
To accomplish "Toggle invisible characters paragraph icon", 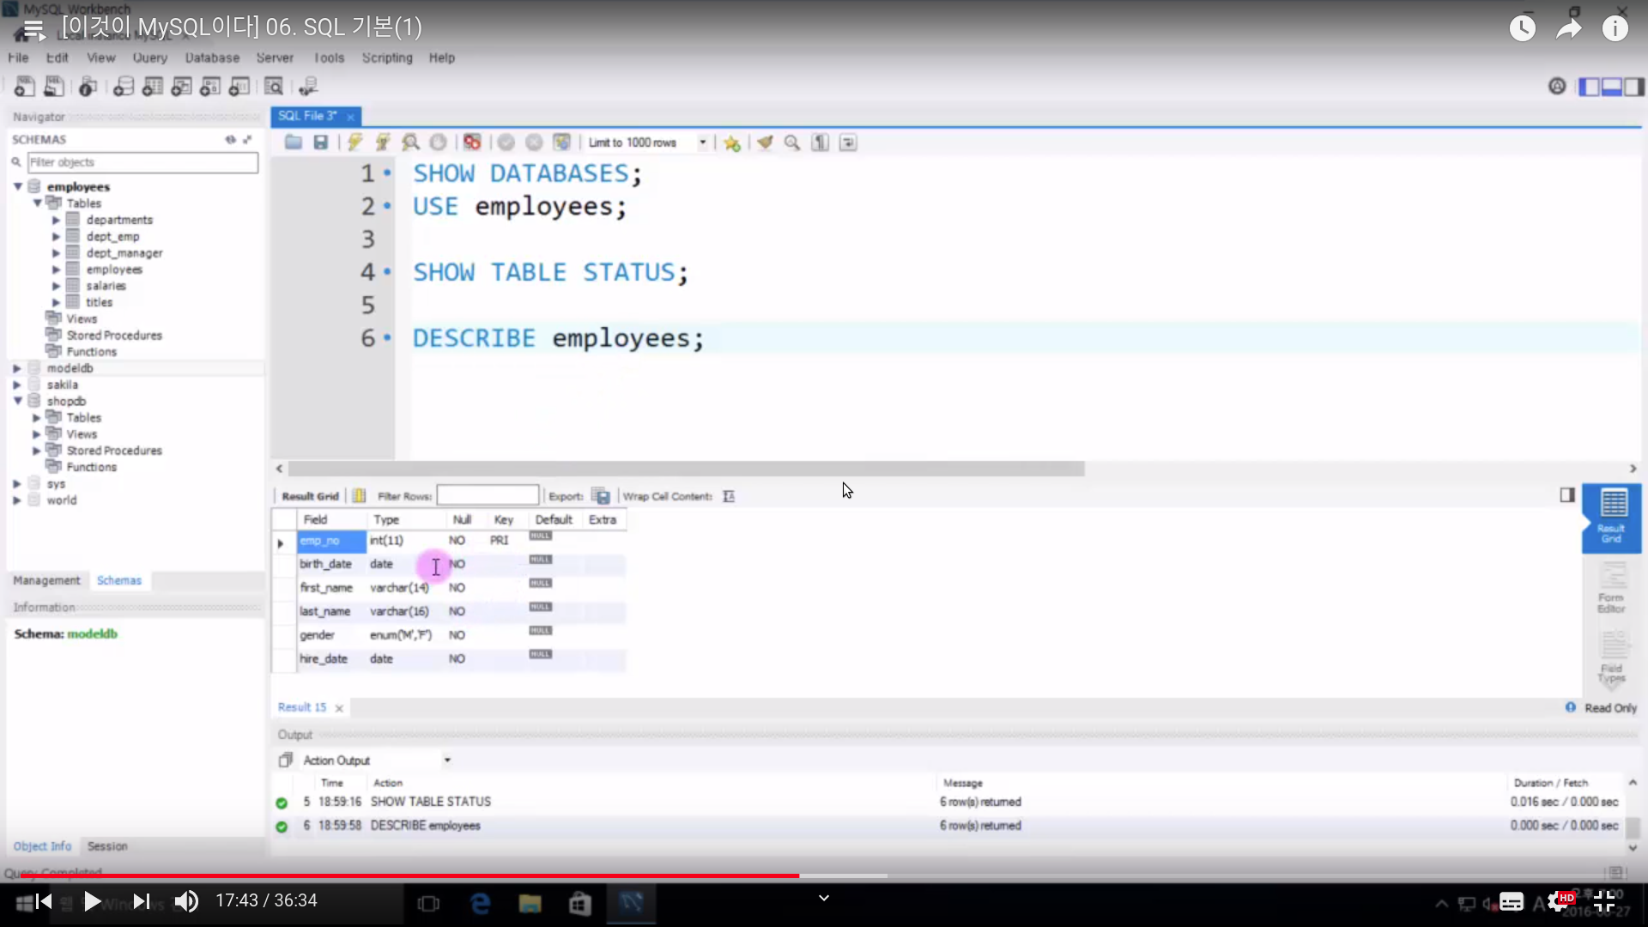I will (x=821, y=142).
